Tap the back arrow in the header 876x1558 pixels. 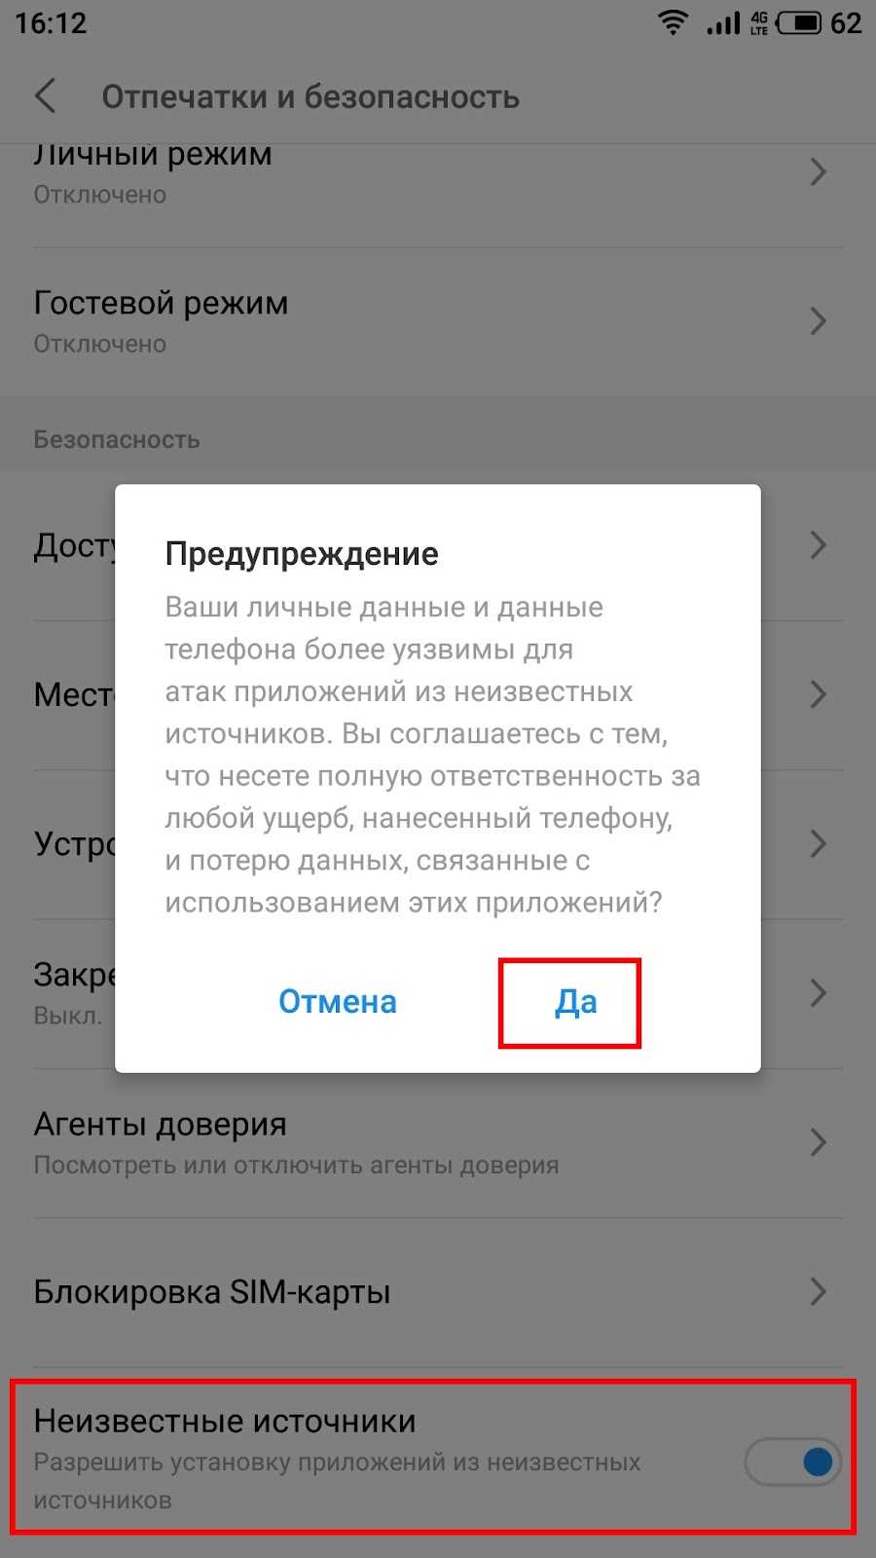pos(45,96)
